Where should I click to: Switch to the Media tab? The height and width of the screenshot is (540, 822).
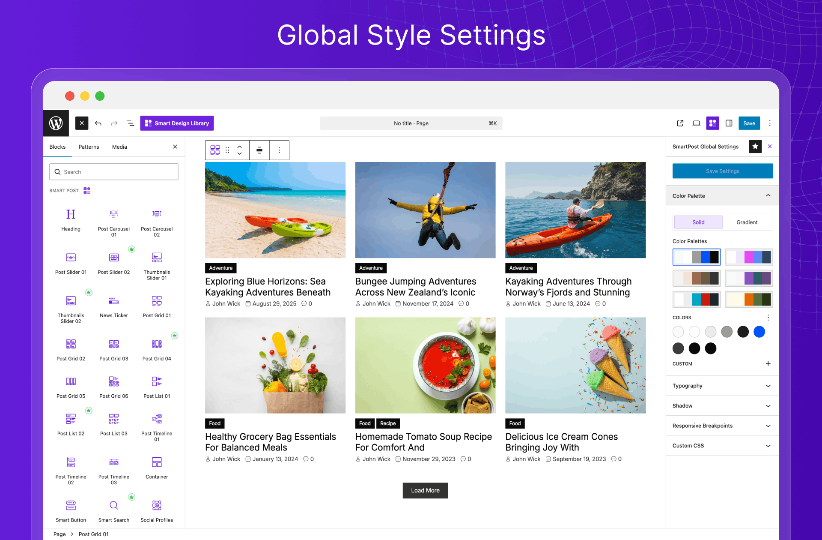(x=119, y=147)
